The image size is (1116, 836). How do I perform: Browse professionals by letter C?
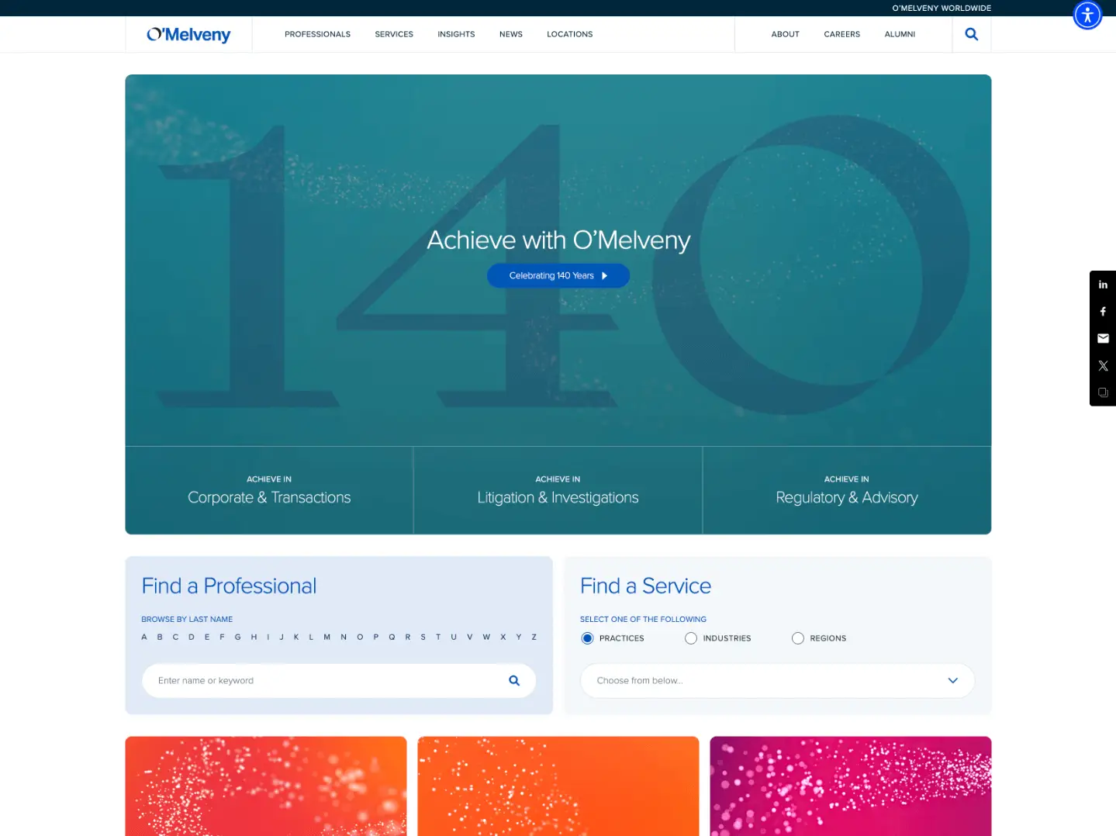[x=175, y=637]
